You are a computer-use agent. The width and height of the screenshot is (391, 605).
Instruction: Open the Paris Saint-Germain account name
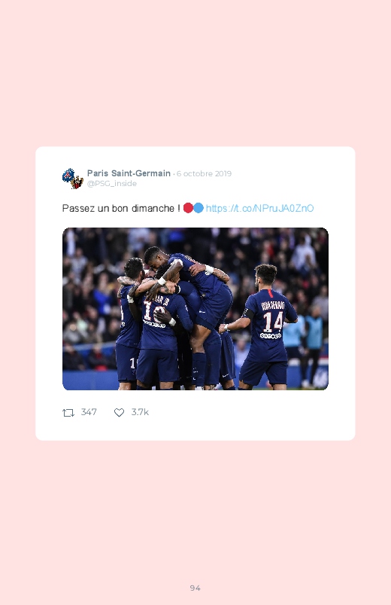129,173
